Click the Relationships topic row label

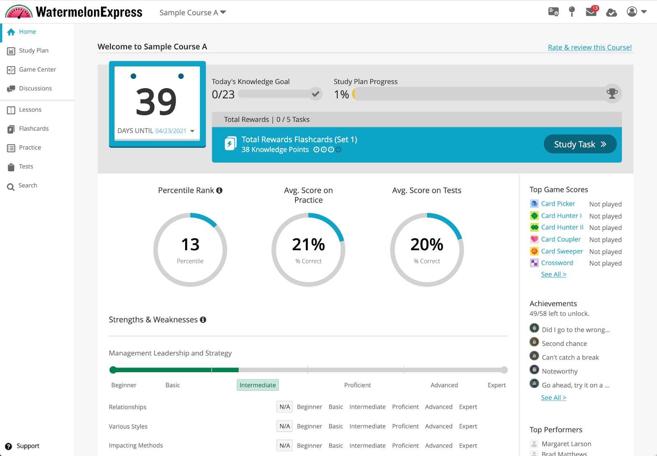pyautogui.click(x=127, y=408)
